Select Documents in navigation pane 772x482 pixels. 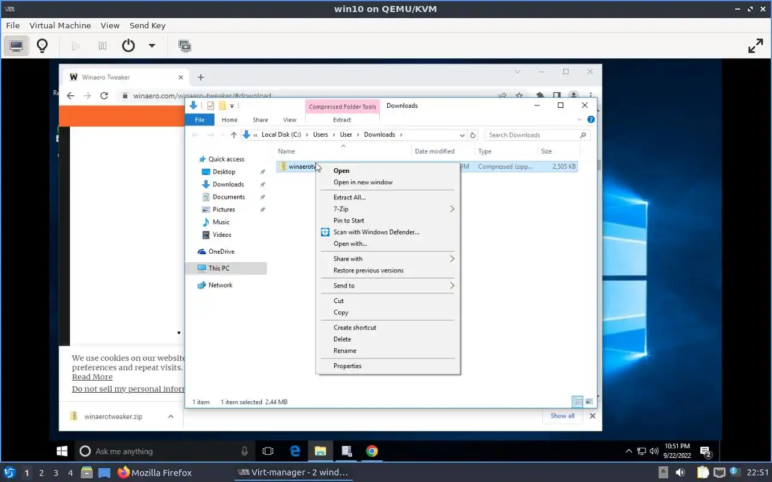[229, 197]
